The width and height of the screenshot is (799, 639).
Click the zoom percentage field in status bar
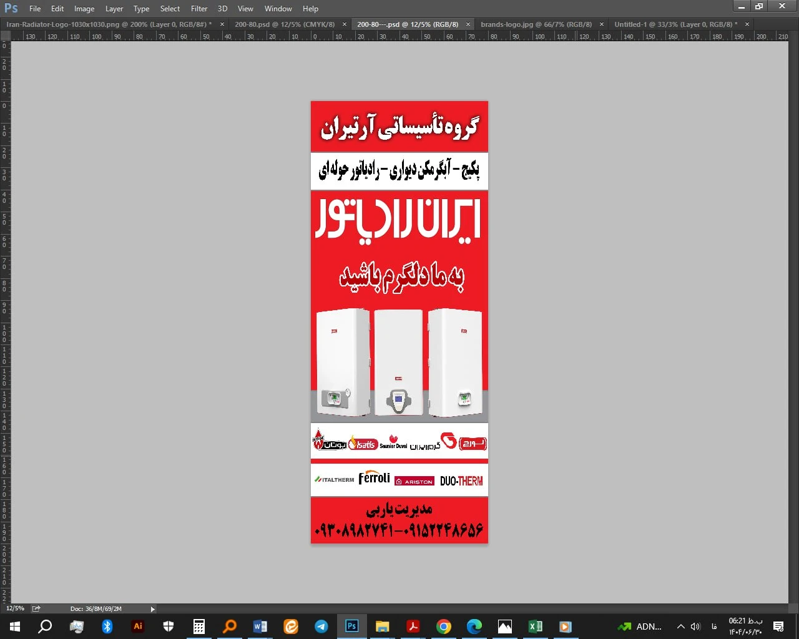[15, 608]
